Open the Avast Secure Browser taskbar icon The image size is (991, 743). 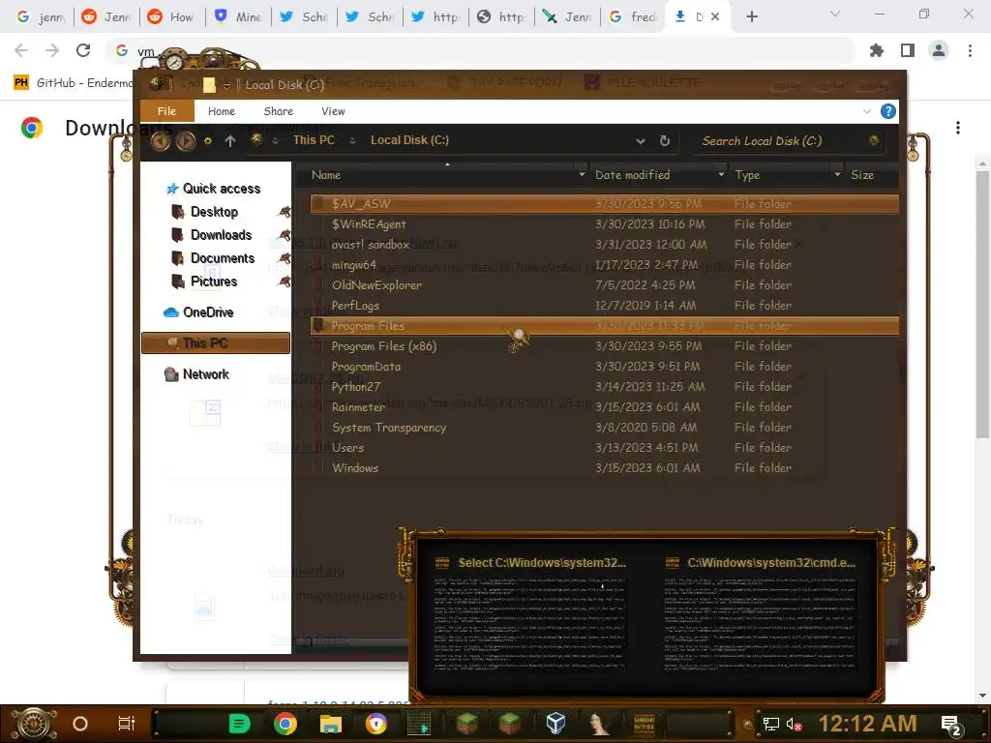point(376,724)
